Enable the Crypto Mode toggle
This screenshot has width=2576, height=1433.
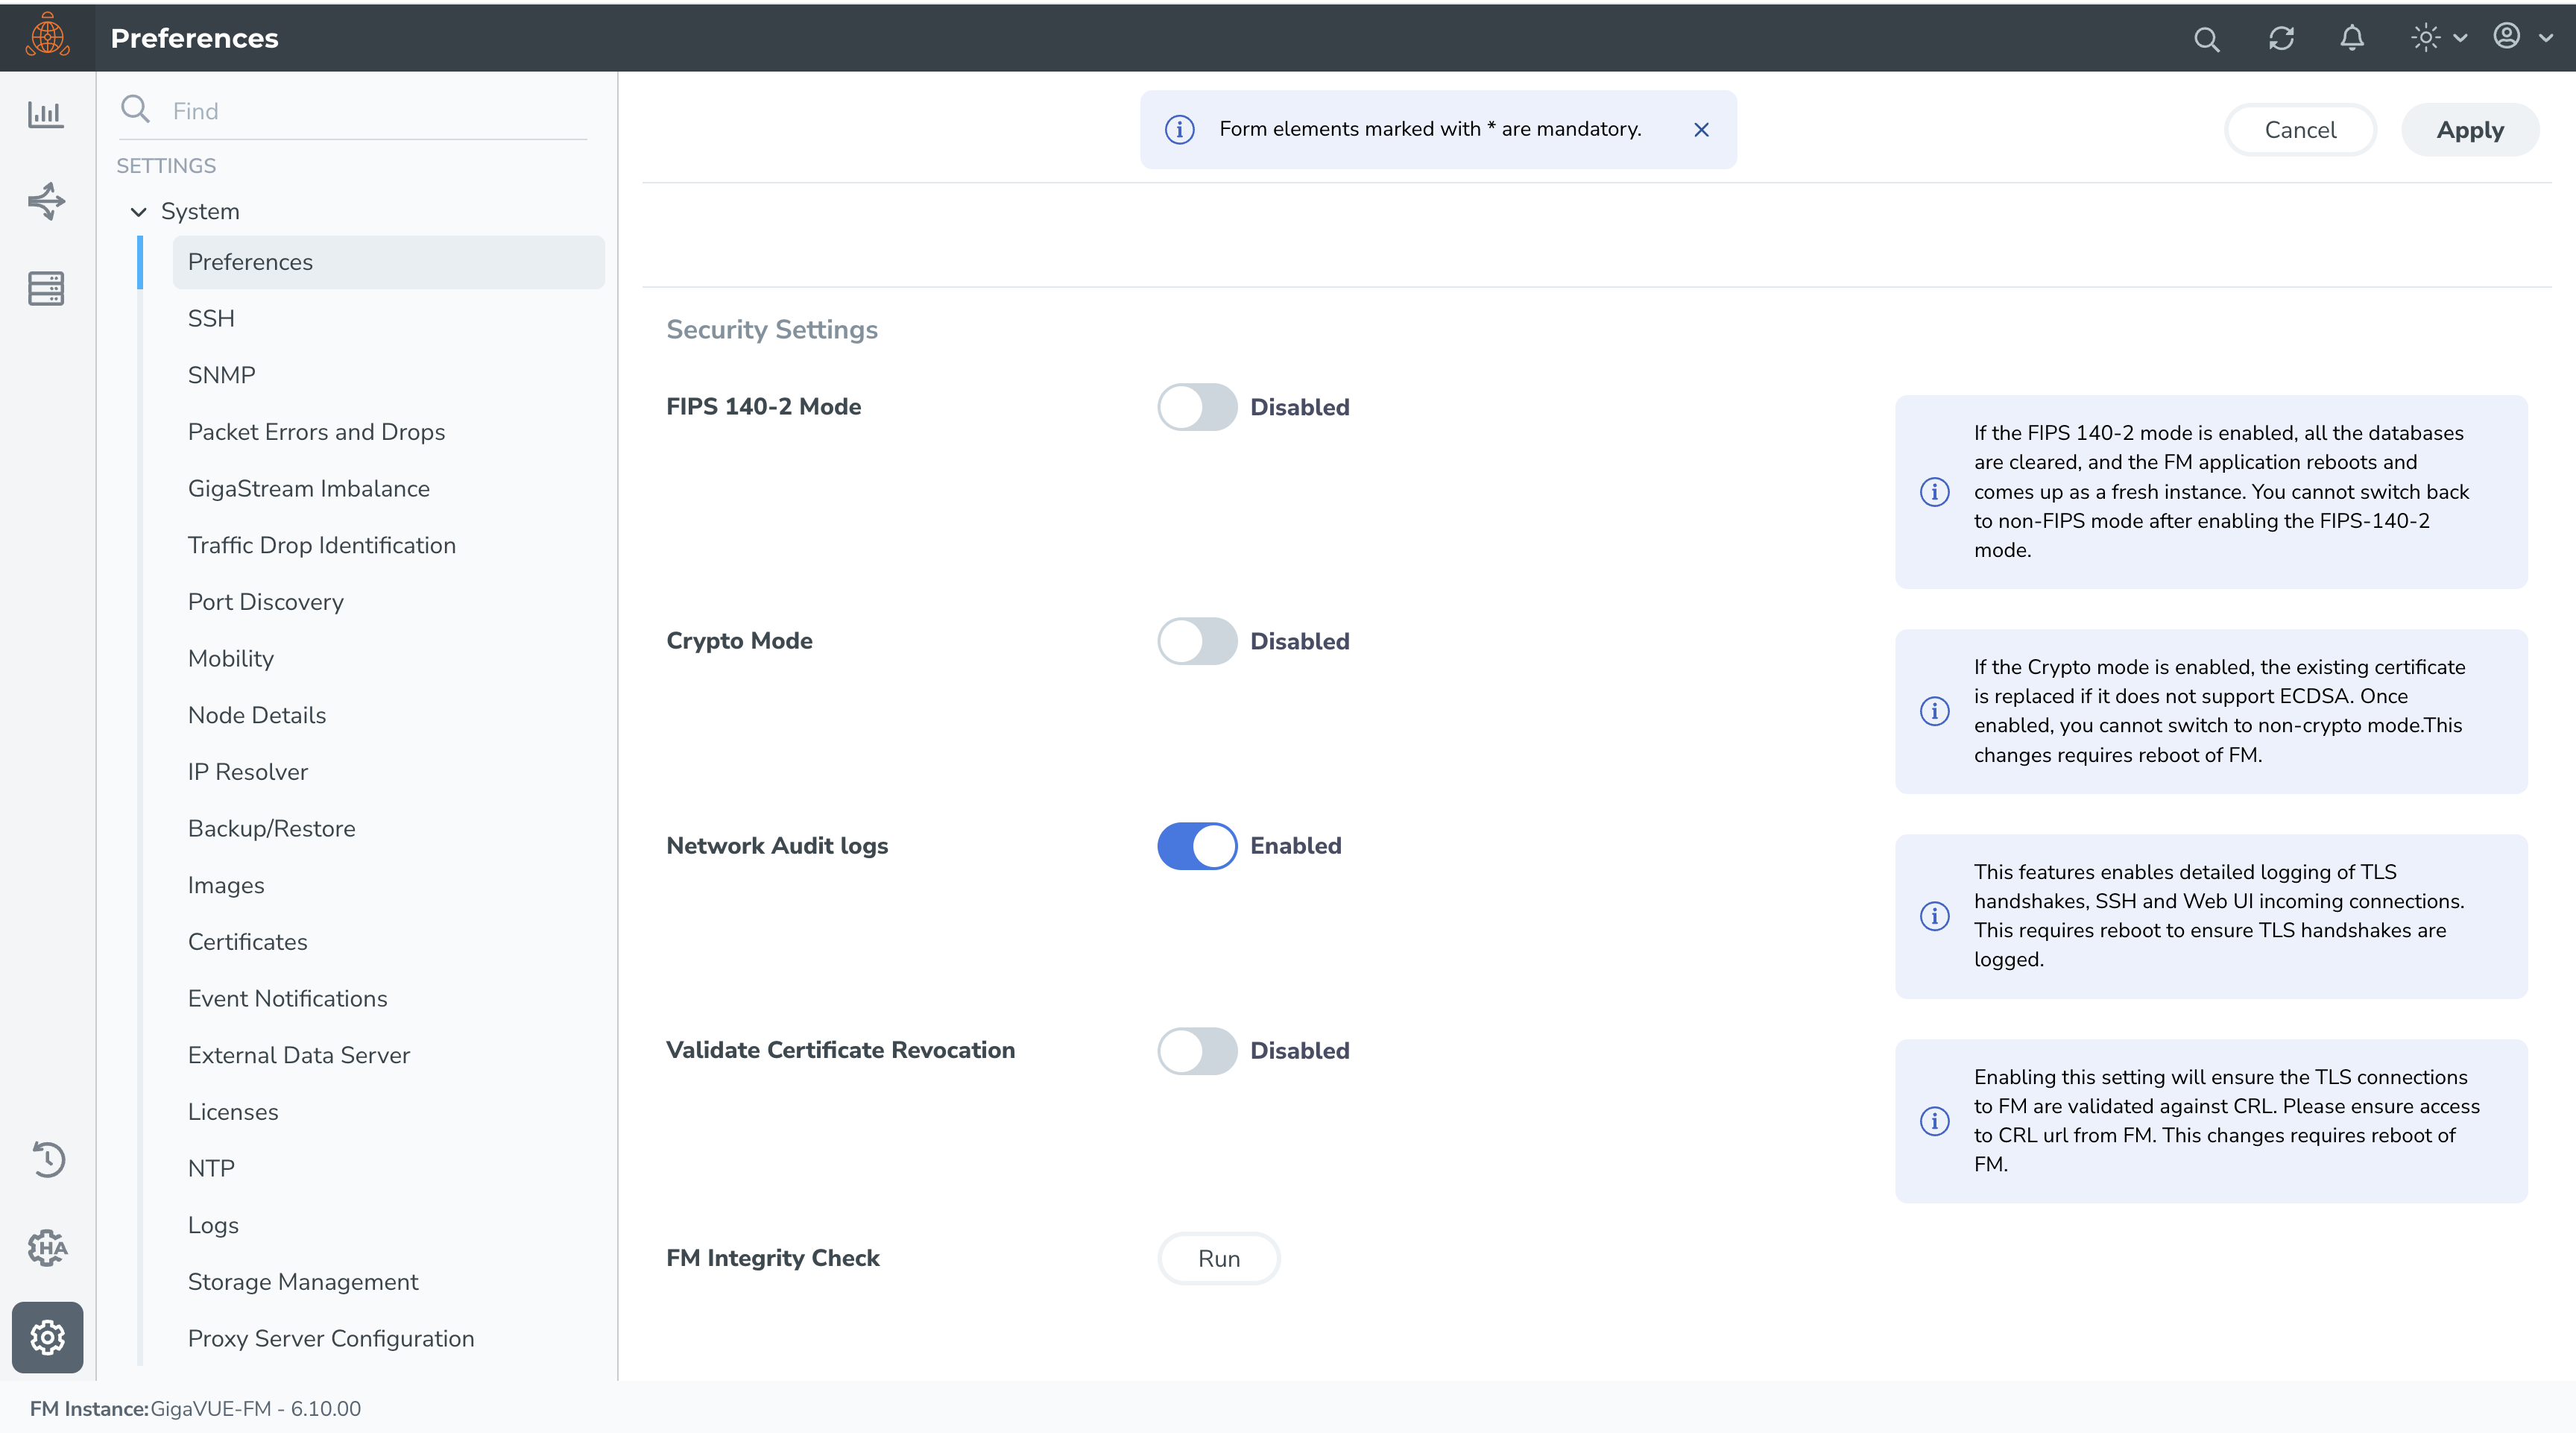[x=1197, y=641]
